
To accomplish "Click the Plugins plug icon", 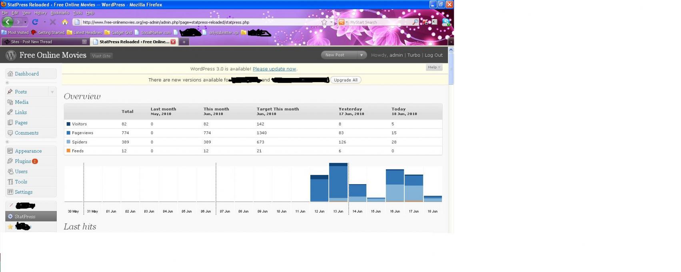I will coord(10,161).
